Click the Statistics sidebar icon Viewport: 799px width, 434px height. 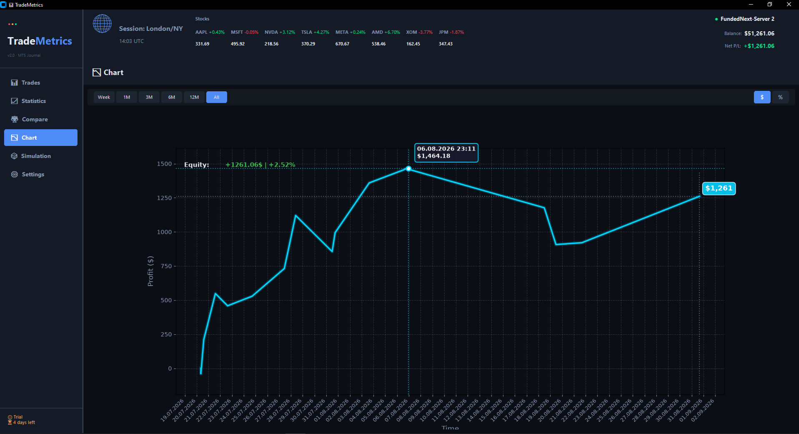click(14, 101)
